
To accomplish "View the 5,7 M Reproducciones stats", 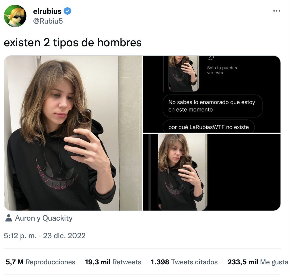I will (x=40, y=262).
